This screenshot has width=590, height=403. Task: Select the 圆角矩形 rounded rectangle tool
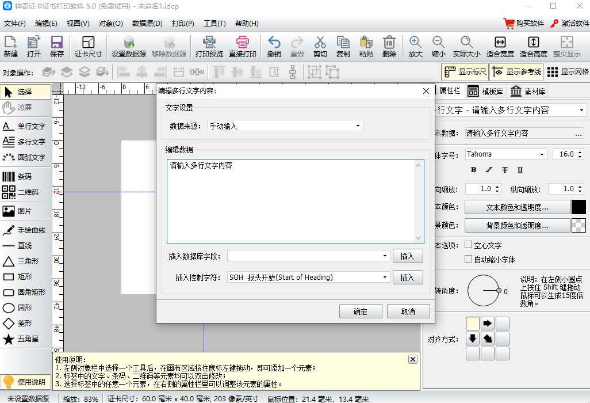(x=25, y=292)
